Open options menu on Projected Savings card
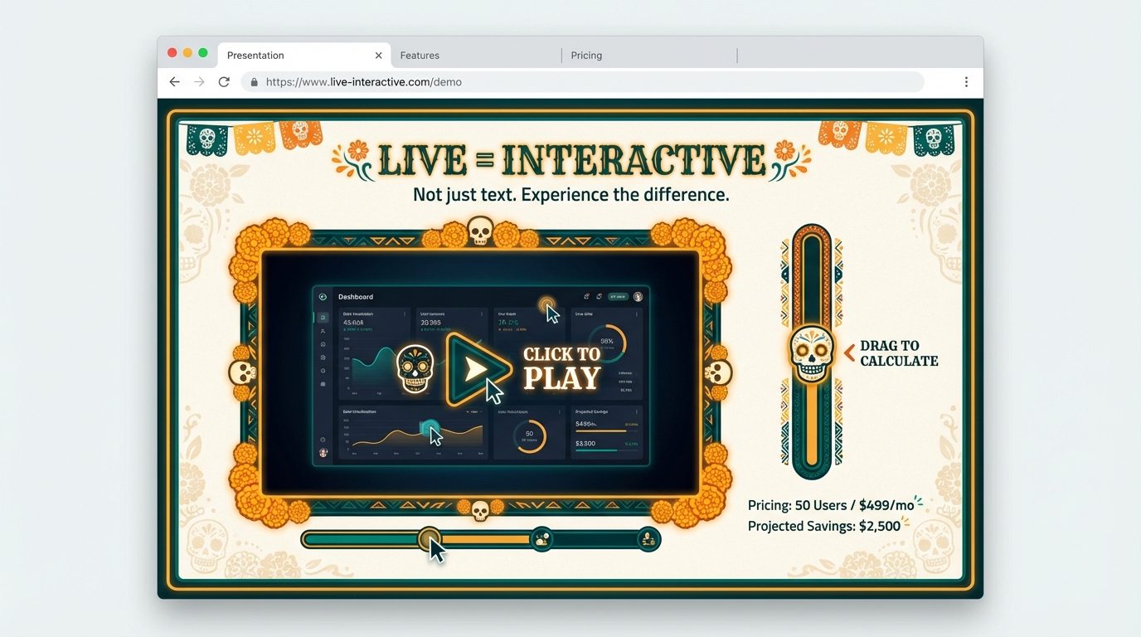Screen dimensions: 1141x637 tap(637, 412)
